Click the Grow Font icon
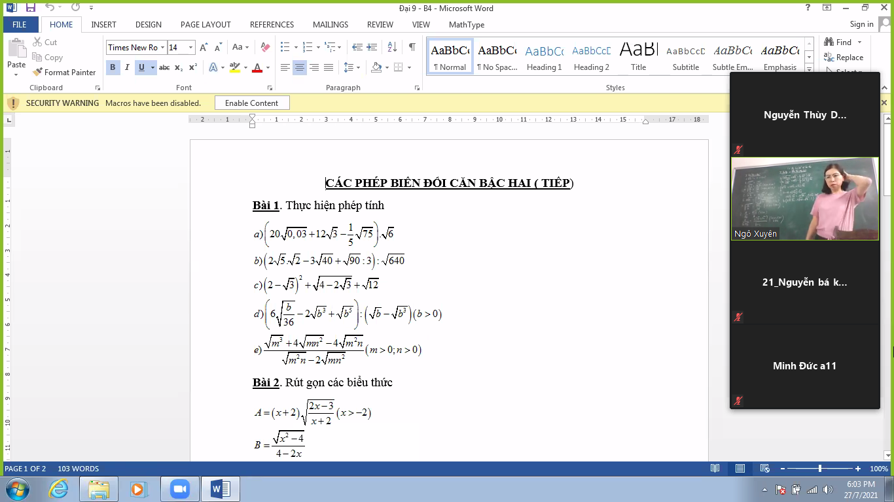The image size is (894, 502). [x=204, y=47]
